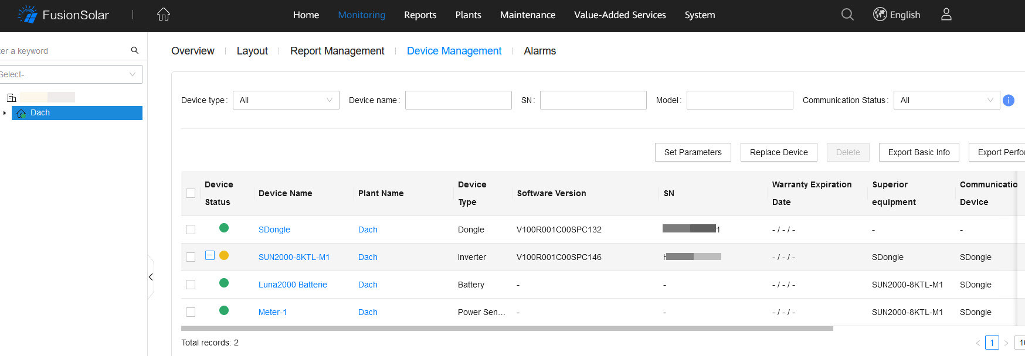Switch to the Layout tab
The height and width of the screenshot is (356, 1025).
coord(252,51)
